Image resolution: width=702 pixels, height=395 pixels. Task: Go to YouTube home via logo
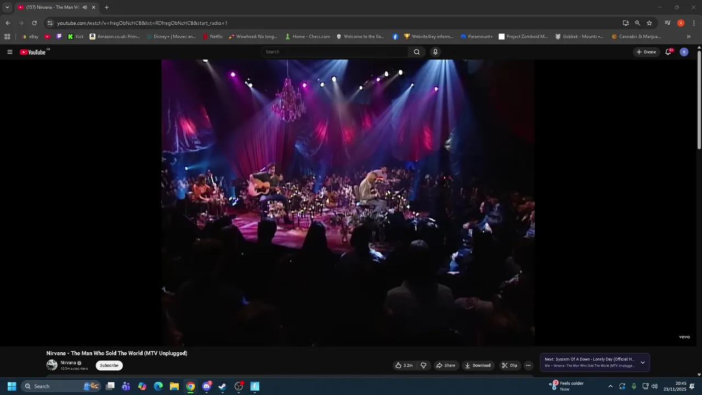coord(33,52)
